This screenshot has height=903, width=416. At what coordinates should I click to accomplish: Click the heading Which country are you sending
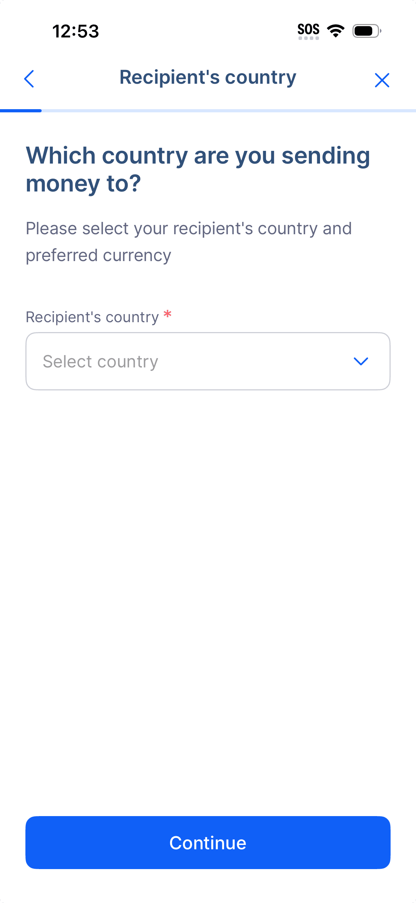tap(198, 156)
